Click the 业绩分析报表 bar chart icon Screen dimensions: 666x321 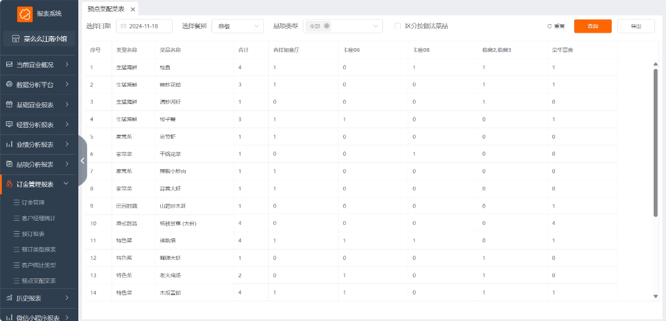[x=9, y=144]
